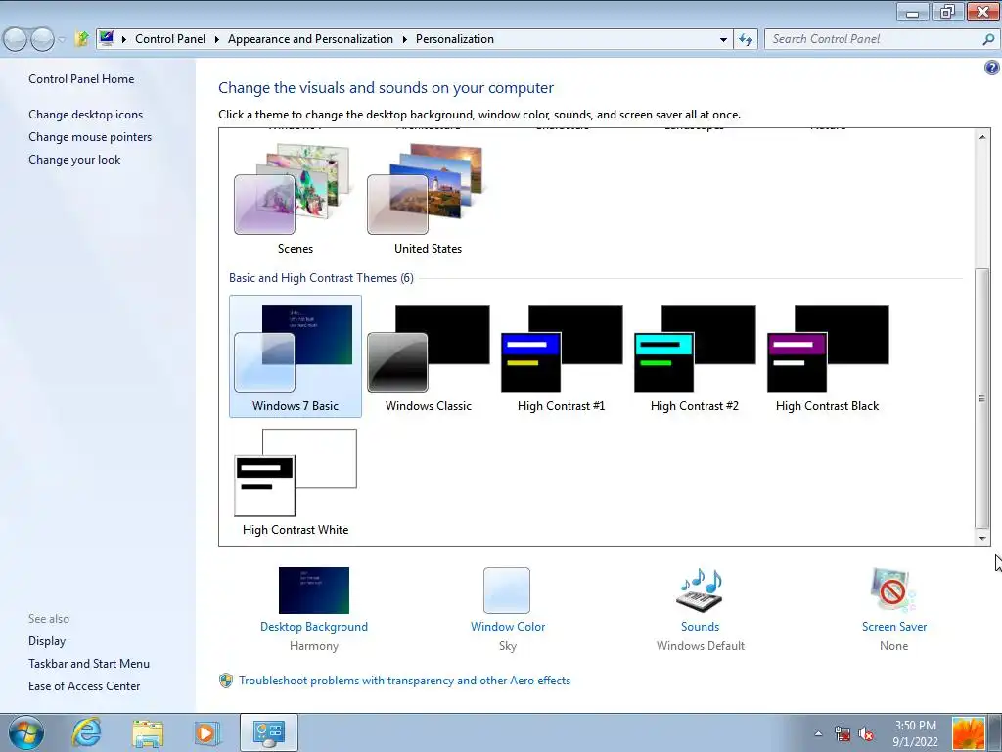Choose the High Contrast White theme
1002x752 pixels.
click(x=296, y=480)
